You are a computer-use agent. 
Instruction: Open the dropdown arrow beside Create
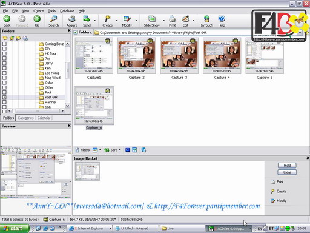click(x=117, y=21)
